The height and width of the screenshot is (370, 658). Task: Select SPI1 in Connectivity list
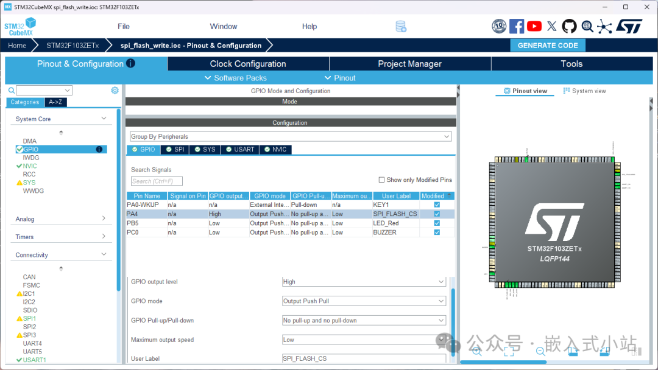(x=29, y=318)
